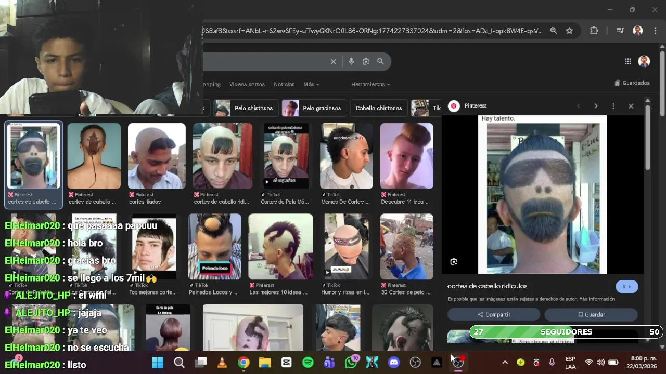Open Discord from the taskbar
Image resolution: width=666 pixels, height=374 pixels.
click(394, 362)
